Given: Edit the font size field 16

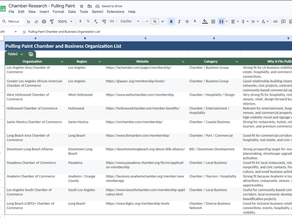Looking at the screenshot, I should pyautogui.click(x=154, y=21).
